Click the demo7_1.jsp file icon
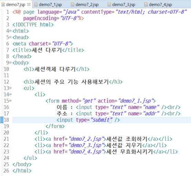191x176 pixels. point(36,4)
